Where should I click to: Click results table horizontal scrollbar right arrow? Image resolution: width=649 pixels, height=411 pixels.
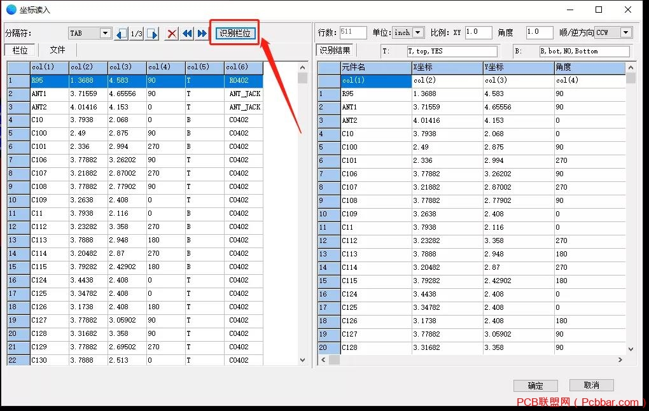[x=620, y=360]
